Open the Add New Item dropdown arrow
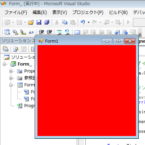The height and width of the screenshot is (145, 145). click(x=25, y=22)
